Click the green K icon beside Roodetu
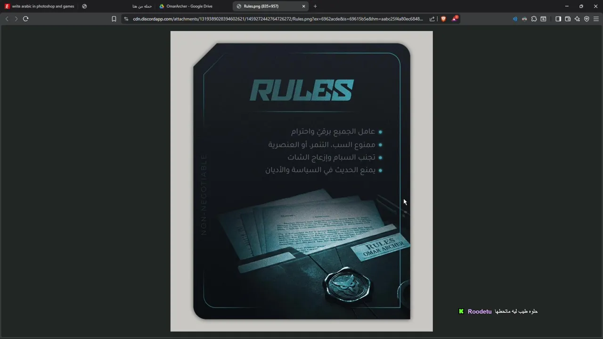Screen dimensions: 603x339 click(x=461, y=311)
